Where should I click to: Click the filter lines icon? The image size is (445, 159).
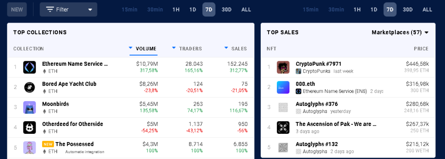coord(50,10)
